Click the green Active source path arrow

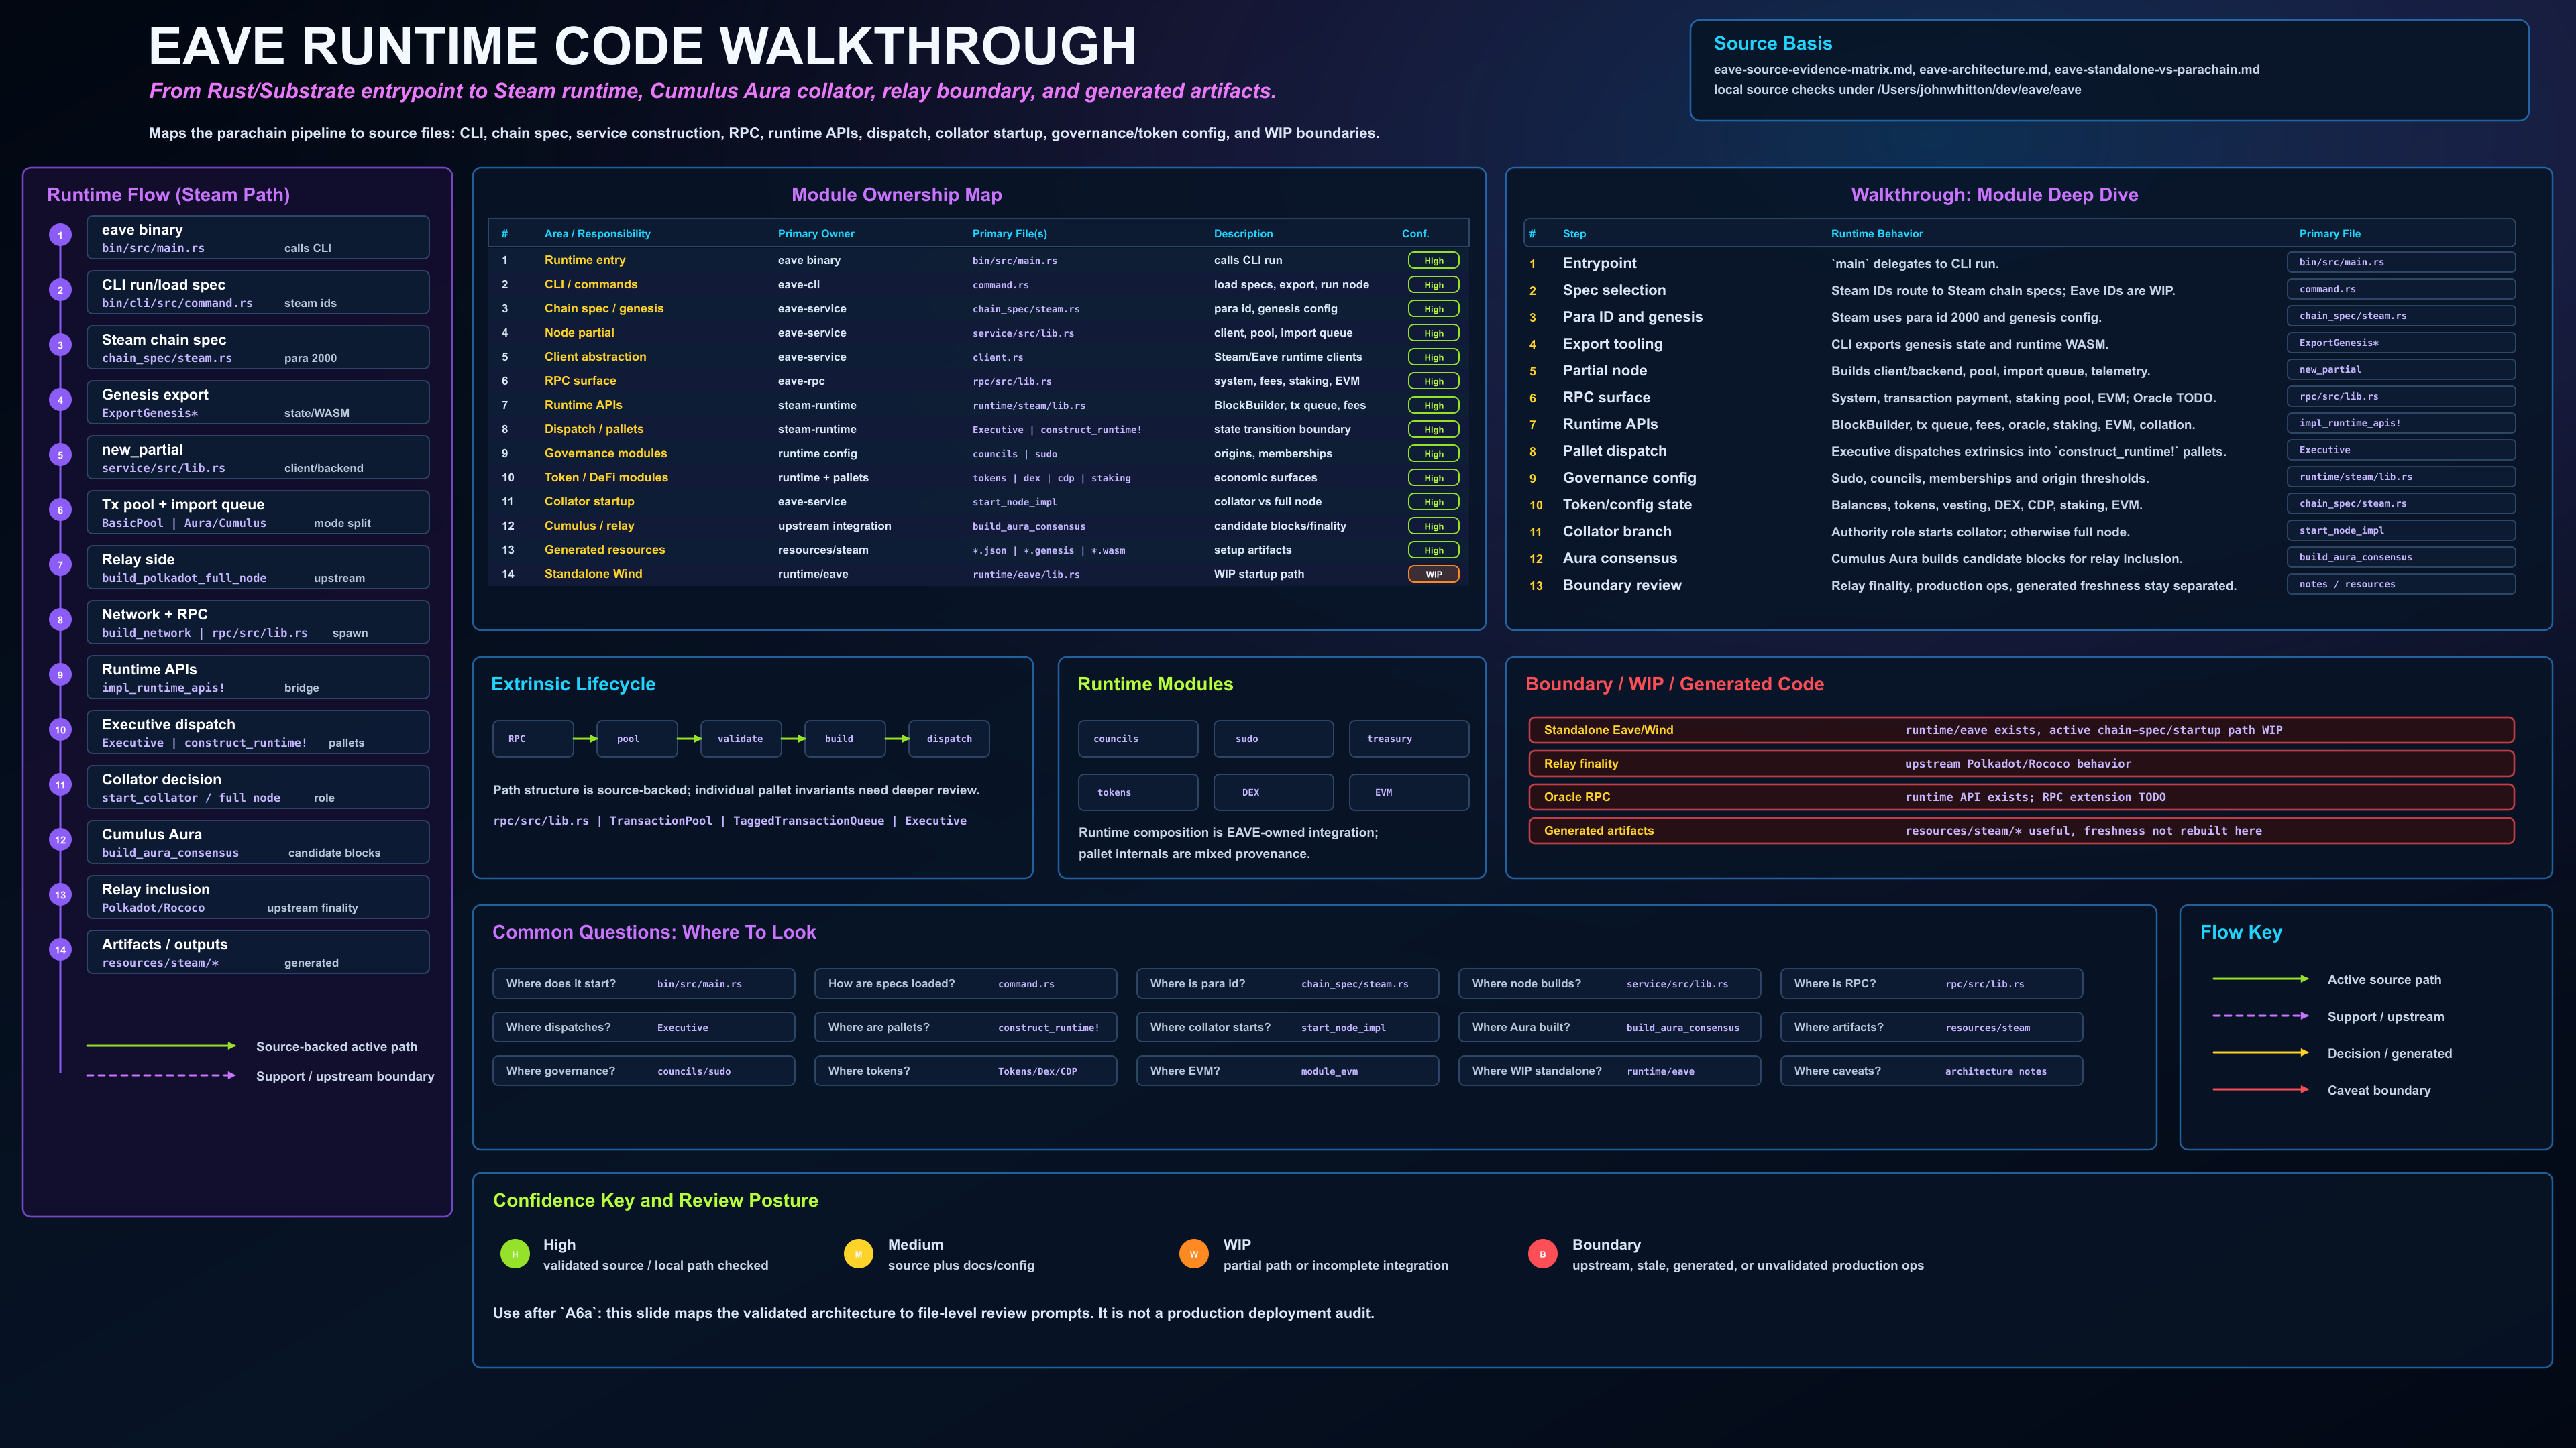(x=2260, y=979)
